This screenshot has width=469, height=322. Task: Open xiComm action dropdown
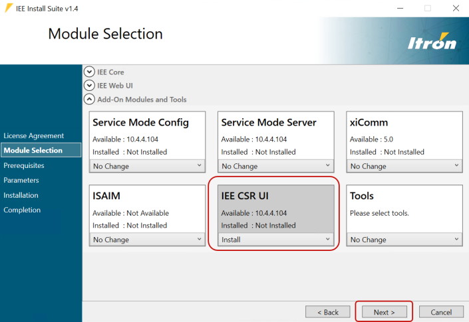404,166
